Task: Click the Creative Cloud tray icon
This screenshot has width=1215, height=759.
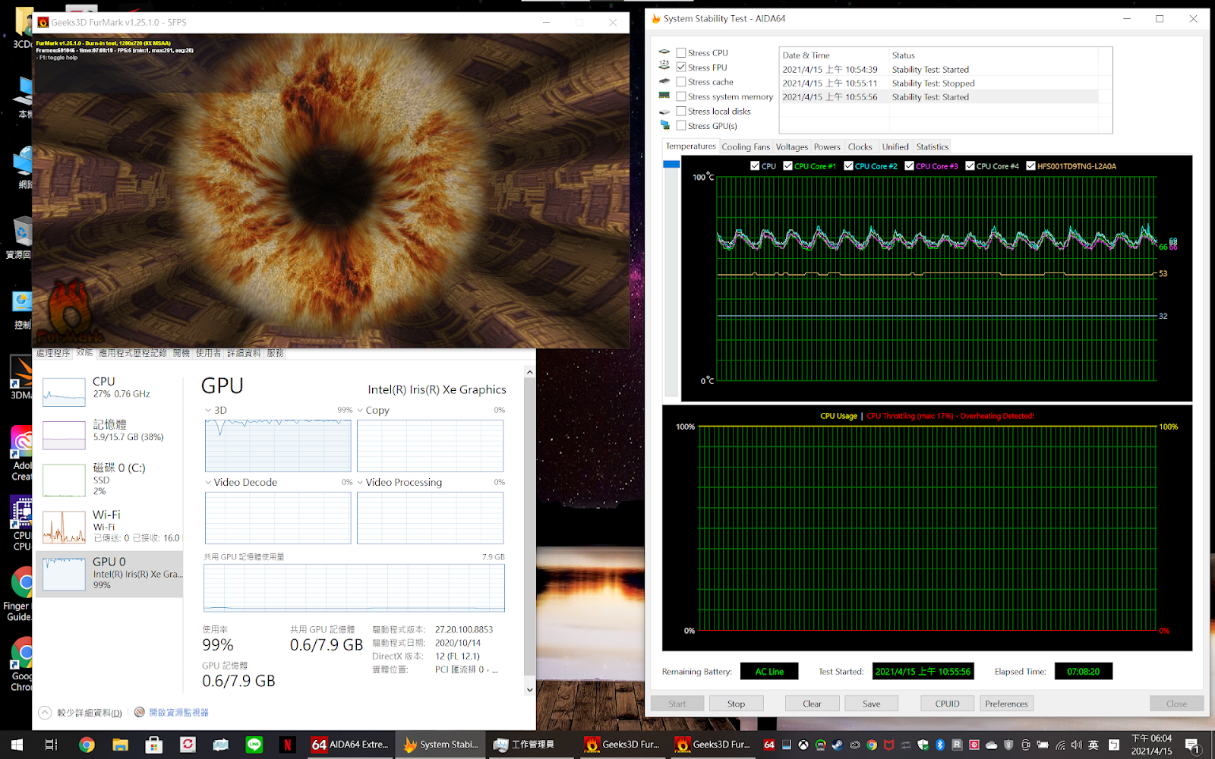Action: (854, 745)
